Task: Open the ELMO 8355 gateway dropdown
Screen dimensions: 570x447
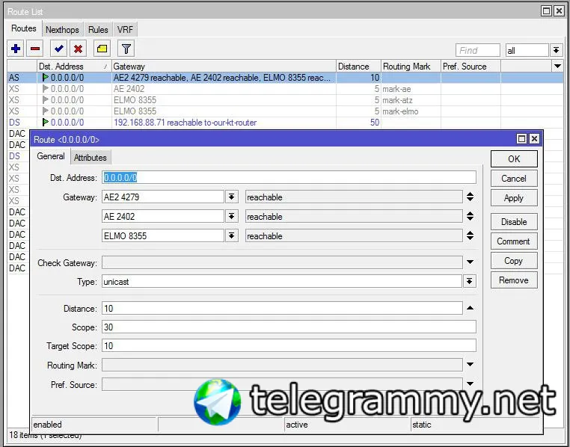Action: click(231, 235)
